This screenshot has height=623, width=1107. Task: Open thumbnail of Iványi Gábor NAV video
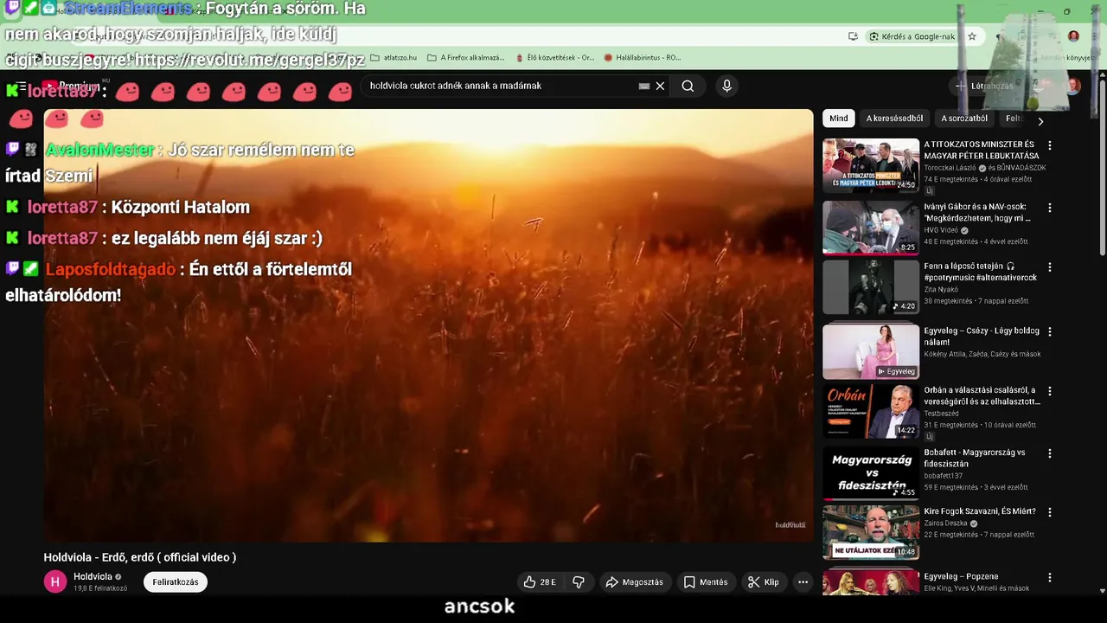click(871, 228)
